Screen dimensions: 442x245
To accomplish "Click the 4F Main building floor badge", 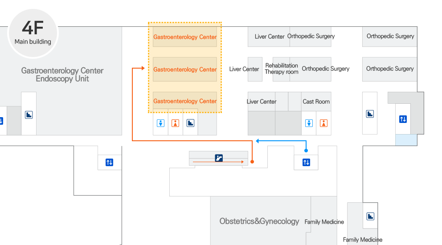I will click(x=33, y=33).
